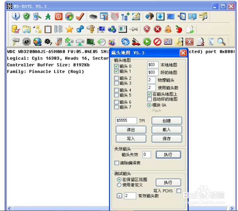Click the 好的地图 $03 input field
This screenshot has width=238, height=211.
(x=153, y=72)
